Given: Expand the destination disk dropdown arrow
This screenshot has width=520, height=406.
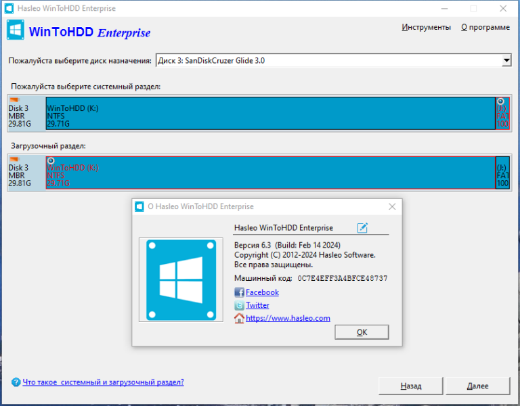Looking at the screenshot, I should click(x=506, y=61).
